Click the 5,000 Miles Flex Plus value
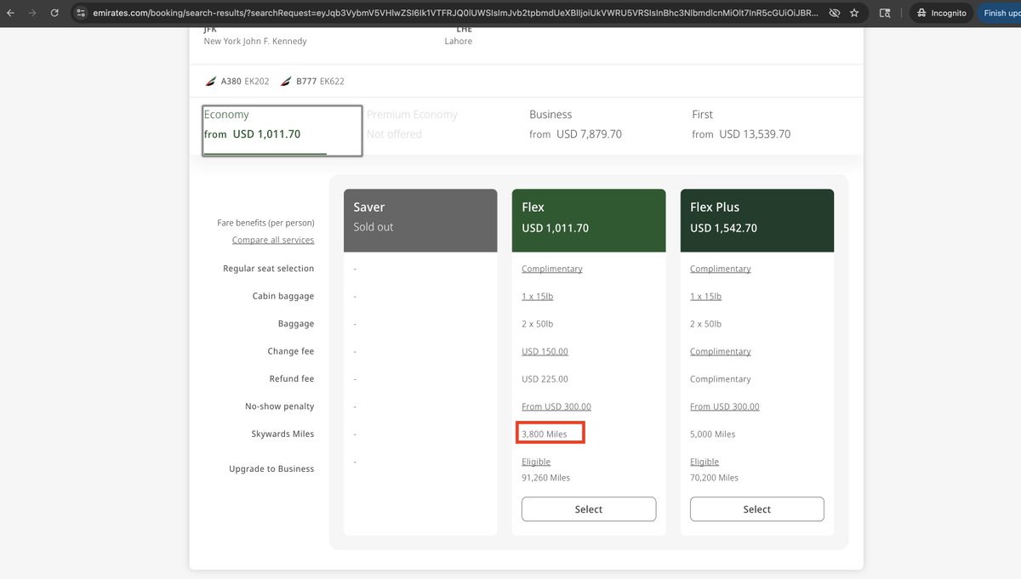1021x579 pixels. [x=713, y=434]
